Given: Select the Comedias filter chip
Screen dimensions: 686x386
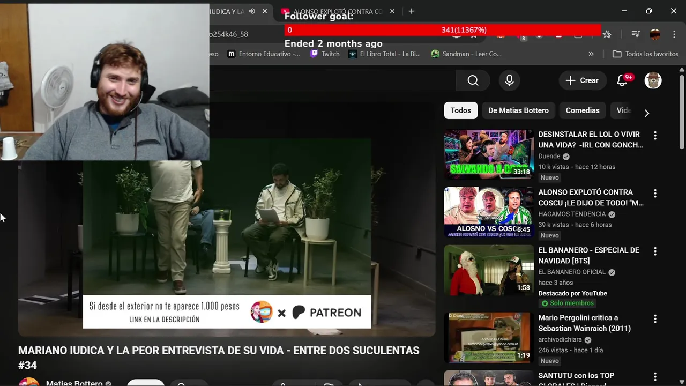Looking at the screenshot, I should click(583, 110).
